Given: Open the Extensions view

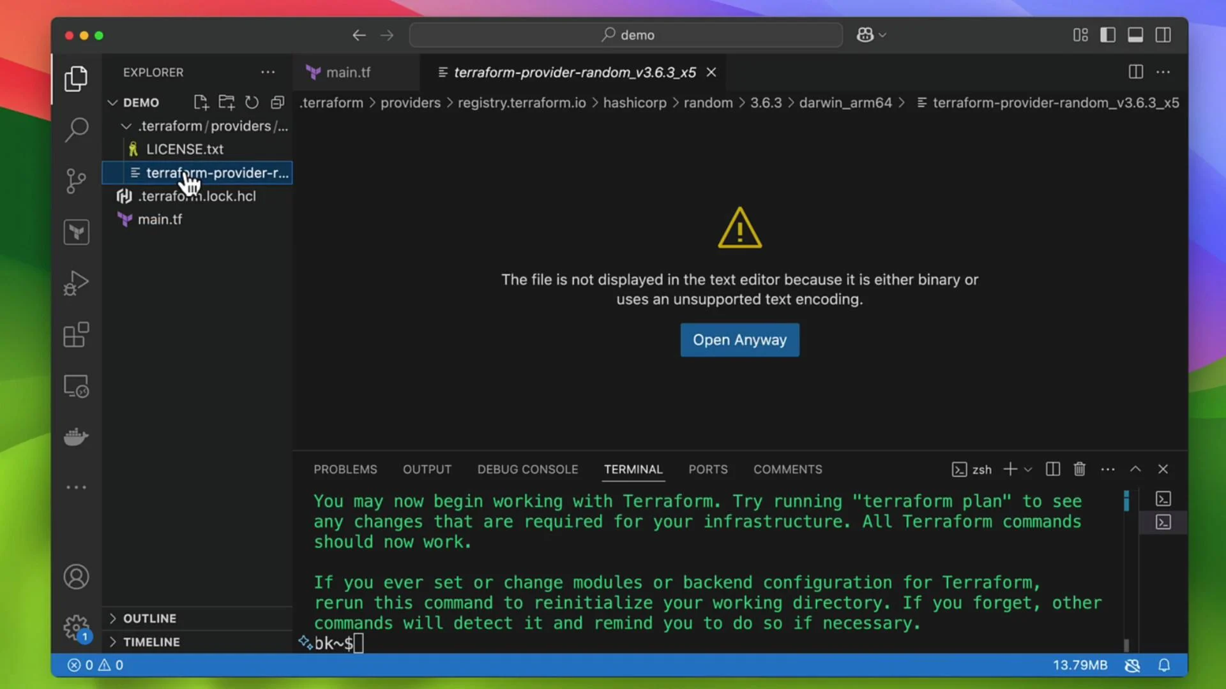Looking at the screenshot, I should 76,334.
